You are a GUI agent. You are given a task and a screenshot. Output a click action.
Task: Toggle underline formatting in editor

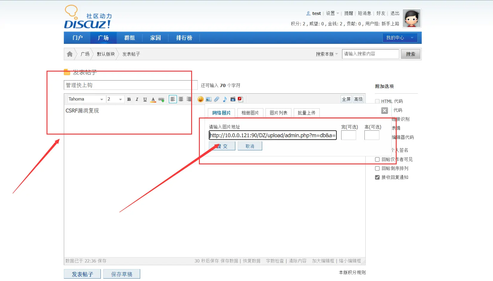click(x=145, y=99)
